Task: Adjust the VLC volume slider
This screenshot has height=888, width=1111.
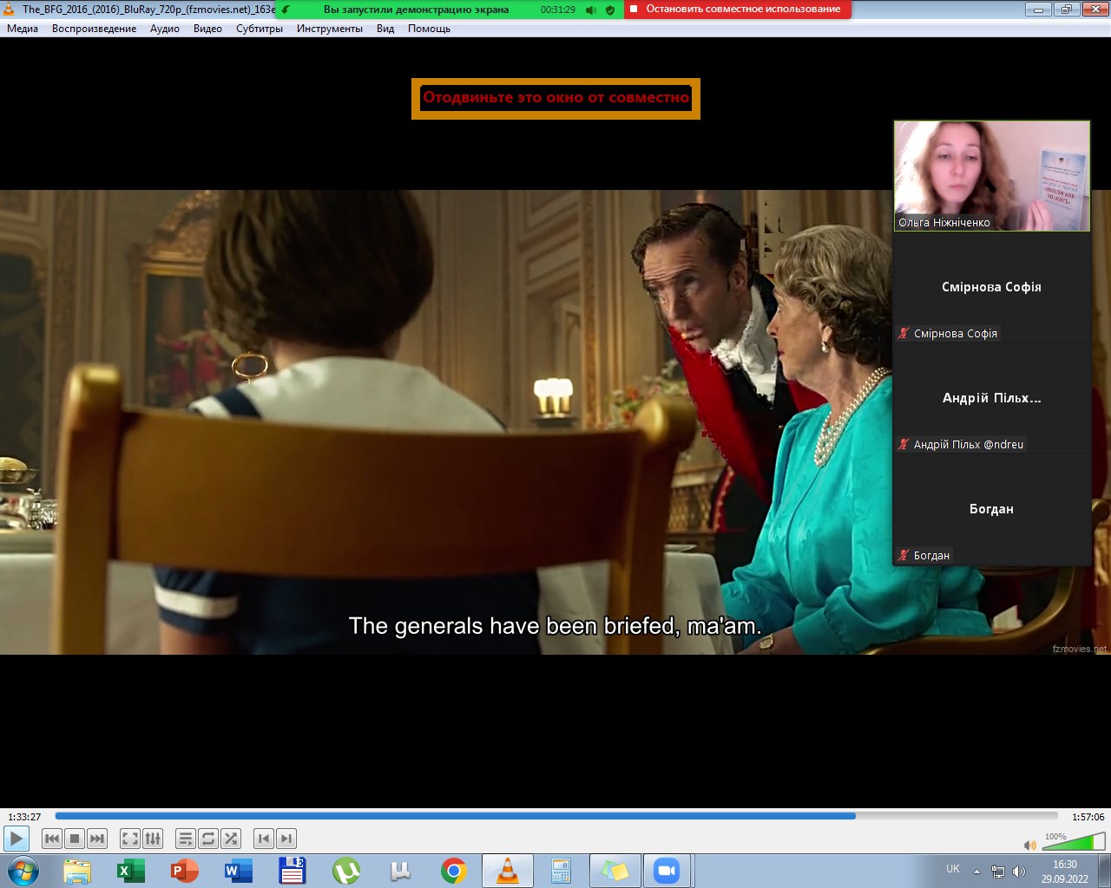Action: pyautogui.click(x=1073, y=842)
